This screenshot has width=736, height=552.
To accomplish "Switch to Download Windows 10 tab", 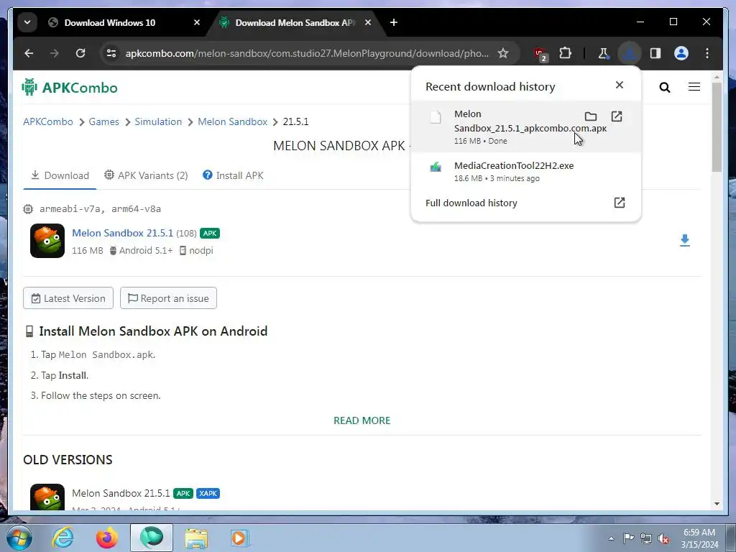I will [x=110, y=22].
